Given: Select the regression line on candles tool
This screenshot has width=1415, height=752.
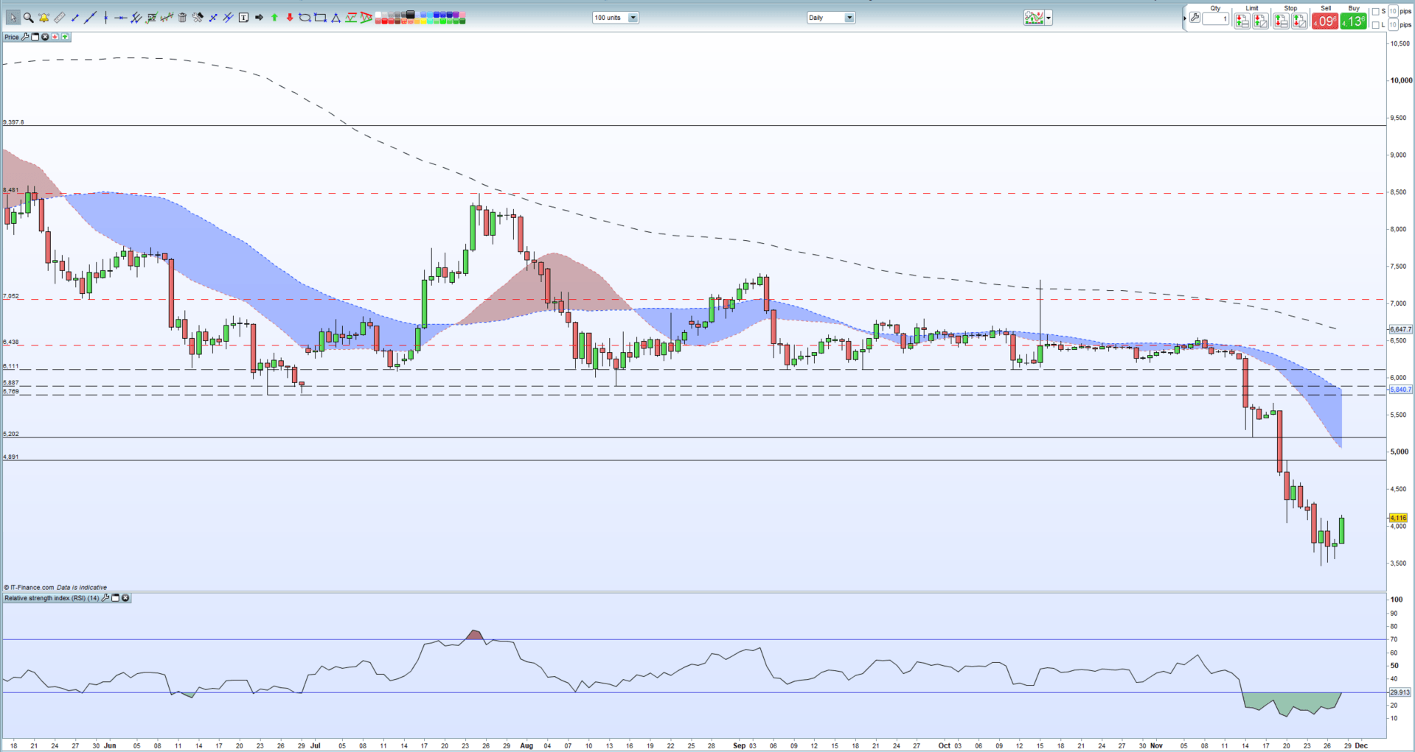Looking at the screenshot, I should coord(167,18).
